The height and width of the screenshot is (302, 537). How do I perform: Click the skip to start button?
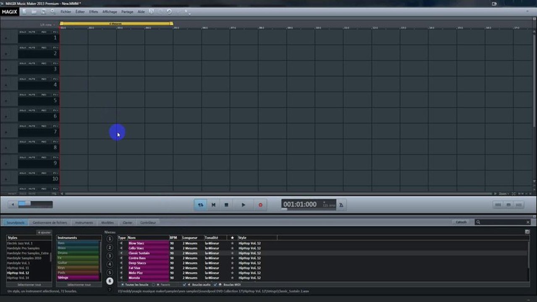click(213, 205)
